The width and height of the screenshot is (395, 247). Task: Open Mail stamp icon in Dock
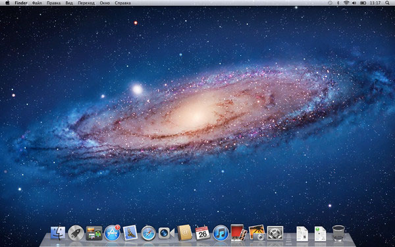tap(130, 233)
